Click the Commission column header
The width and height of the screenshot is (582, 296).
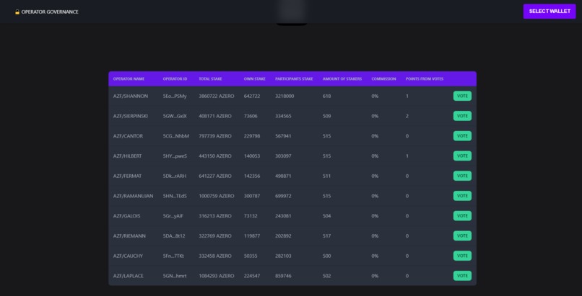point(383,79)
